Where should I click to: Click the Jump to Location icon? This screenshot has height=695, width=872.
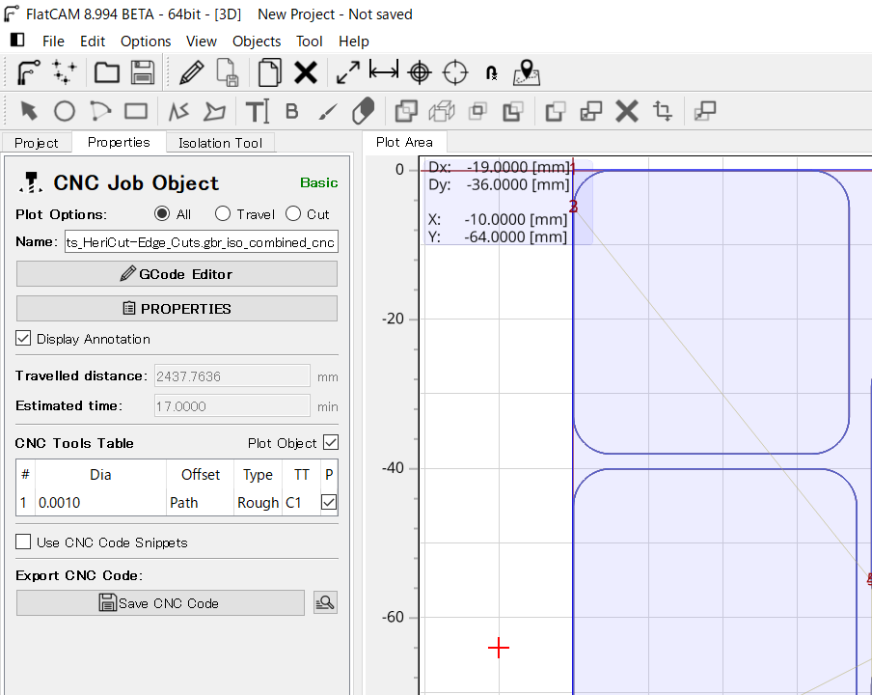click(x=491, y=73)
